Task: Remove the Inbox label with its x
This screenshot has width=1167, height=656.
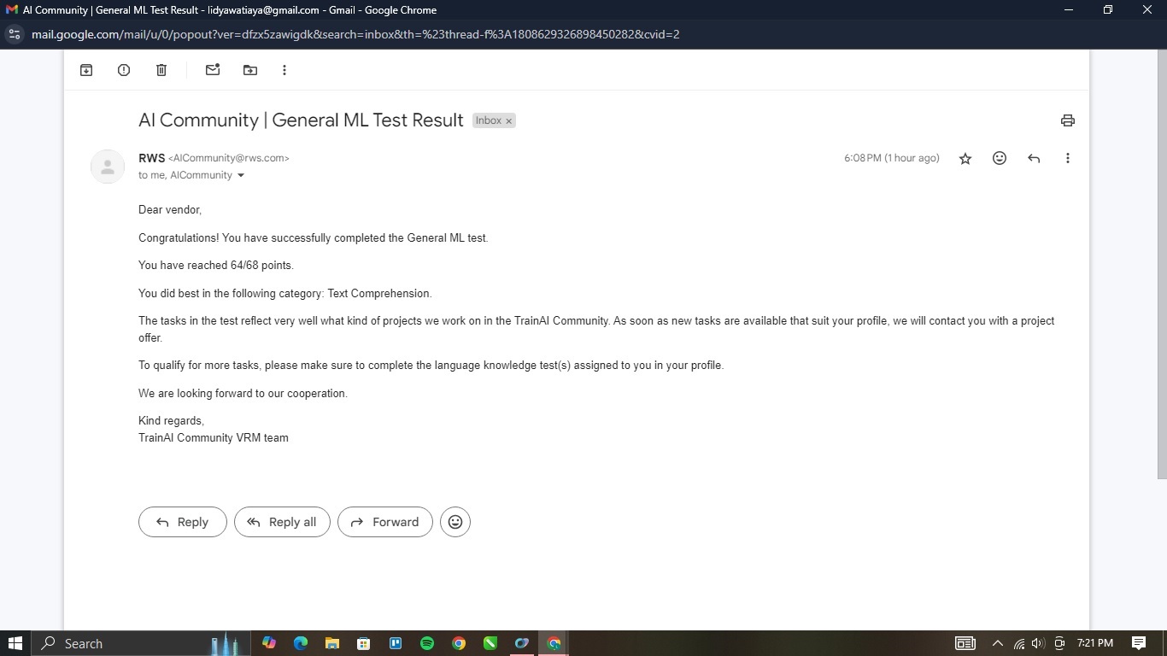Action: [x=508, y=121]
